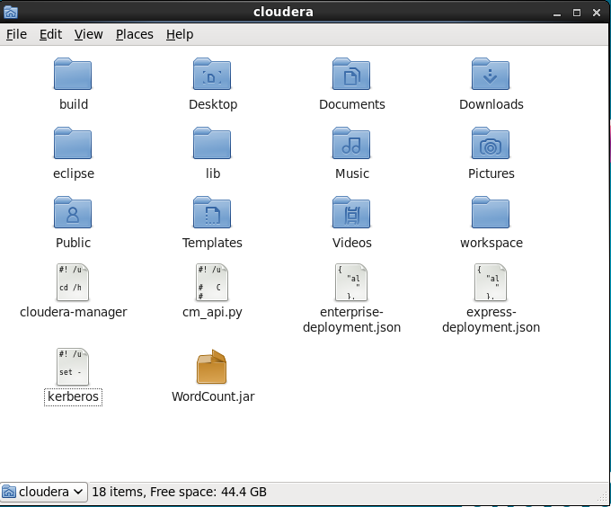Viewport: 611px width, 507px height.
Task: Open the File menu
Action: coord(16,34)
